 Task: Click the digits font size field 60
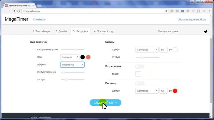[x=164, y=50]
